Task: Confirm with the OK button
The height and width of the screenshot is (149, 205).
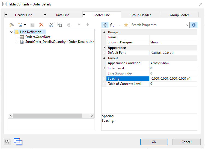Action: [x=154, y=142]
